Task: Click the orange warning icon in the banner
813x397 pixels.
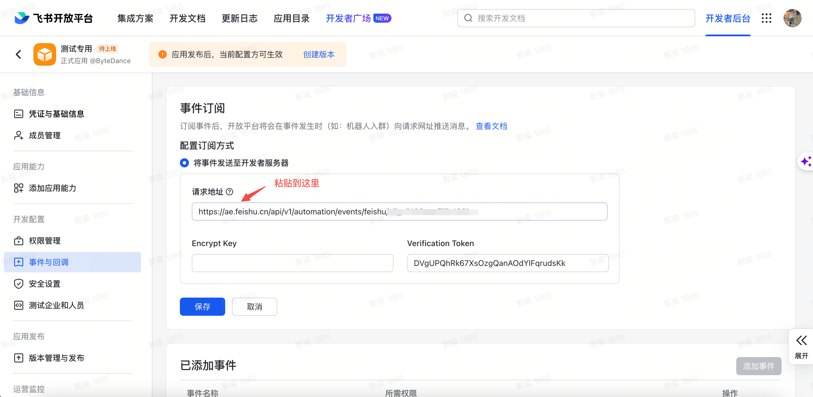Action: [162, 54]
